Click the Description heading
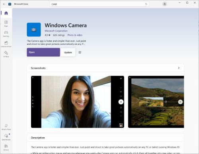Screen dimensions: 199x154 (38, 138)
